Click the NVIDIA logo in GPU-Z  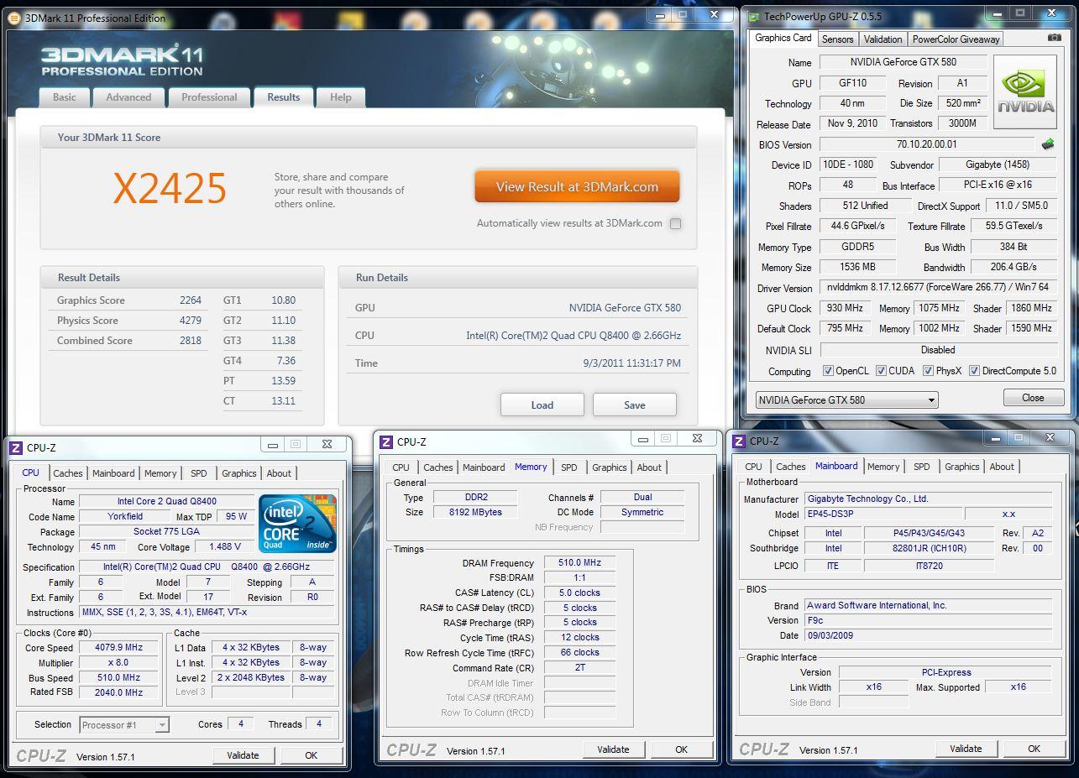1025,91
